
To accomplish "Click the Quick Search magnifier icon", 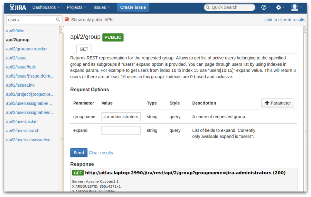I will coord(208,7).
